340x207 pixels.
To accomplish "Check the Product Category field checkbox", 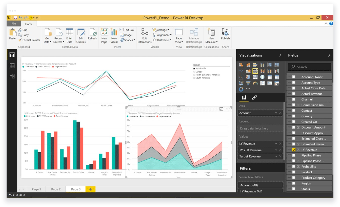I will 294,178.
